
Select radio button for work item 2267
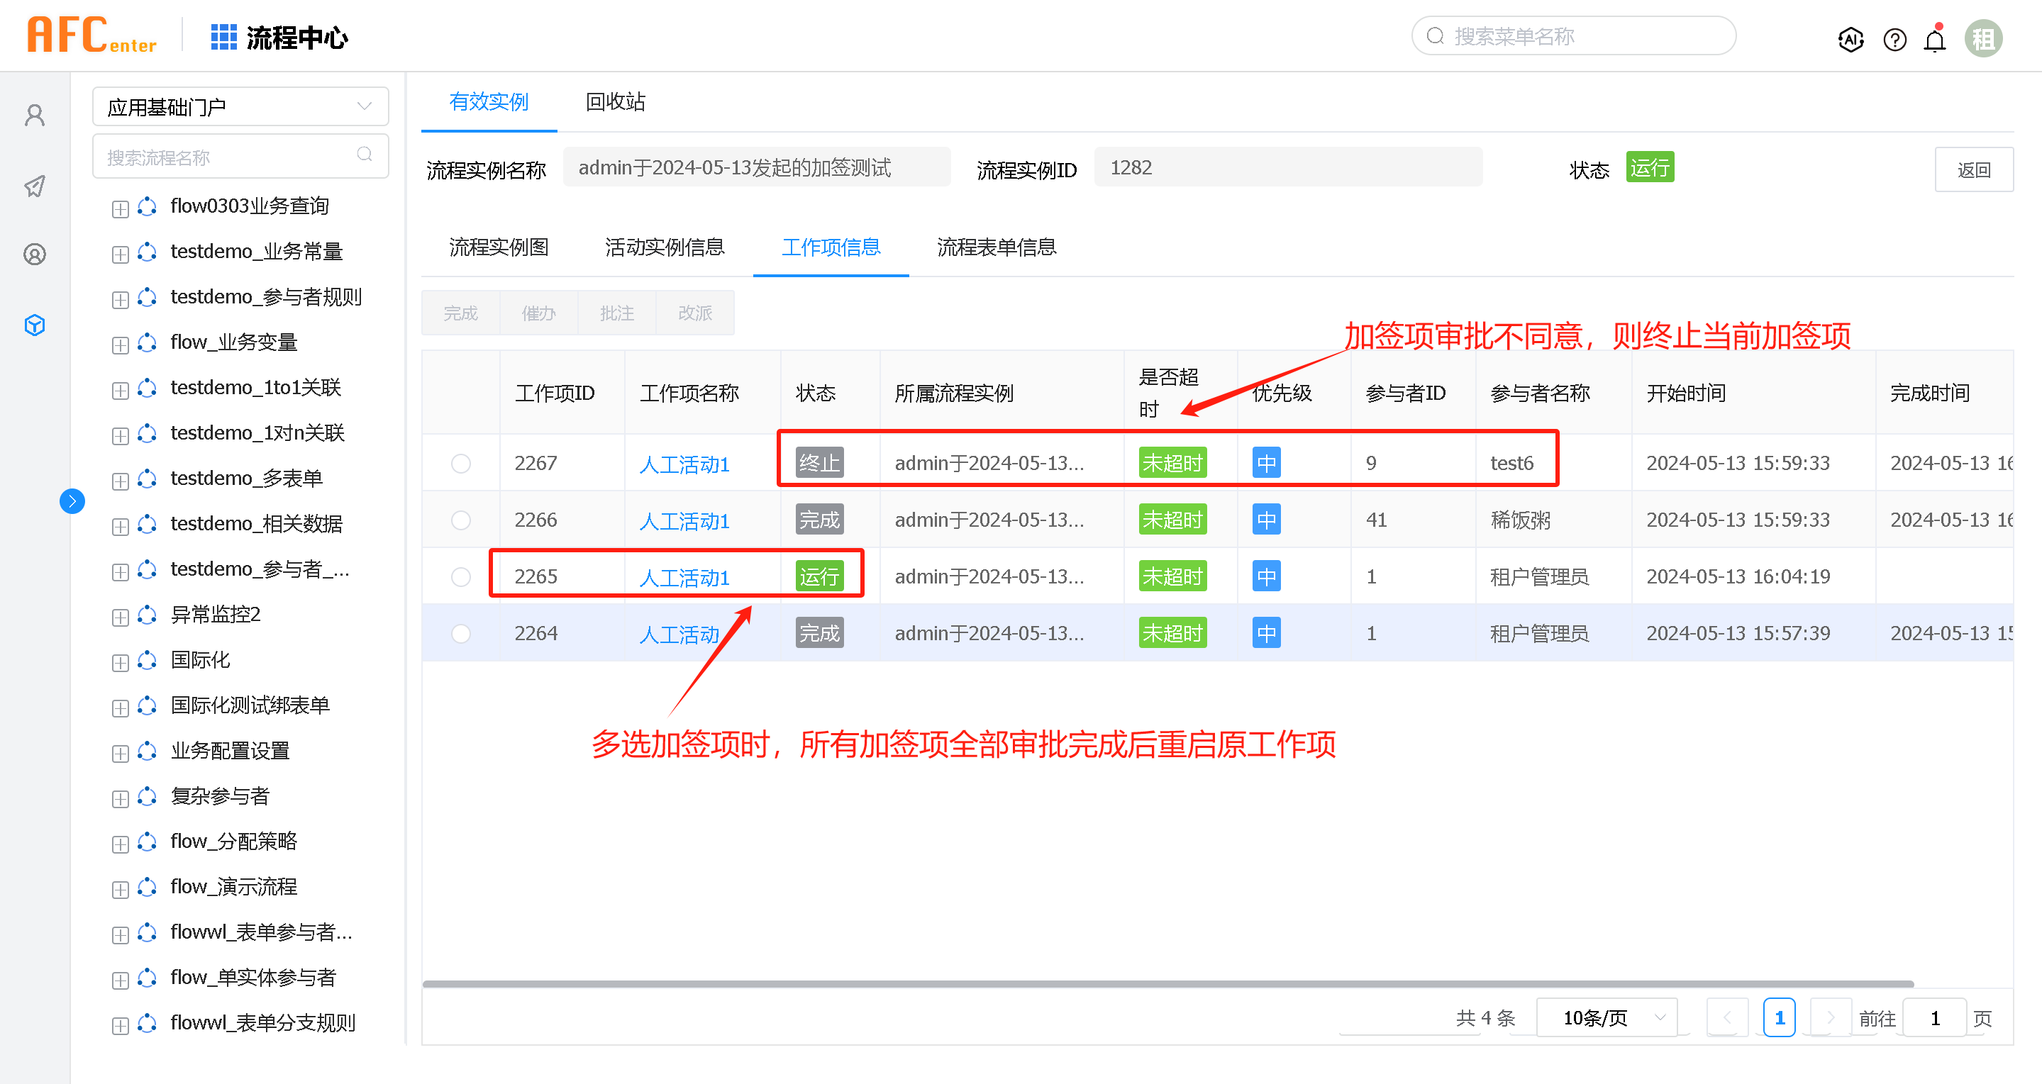click(460, 463)
